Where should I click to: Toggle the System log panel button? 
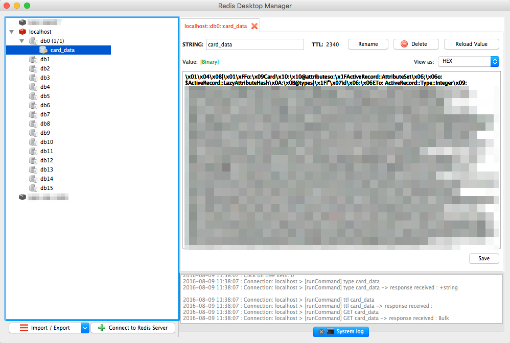click(341, 332)
